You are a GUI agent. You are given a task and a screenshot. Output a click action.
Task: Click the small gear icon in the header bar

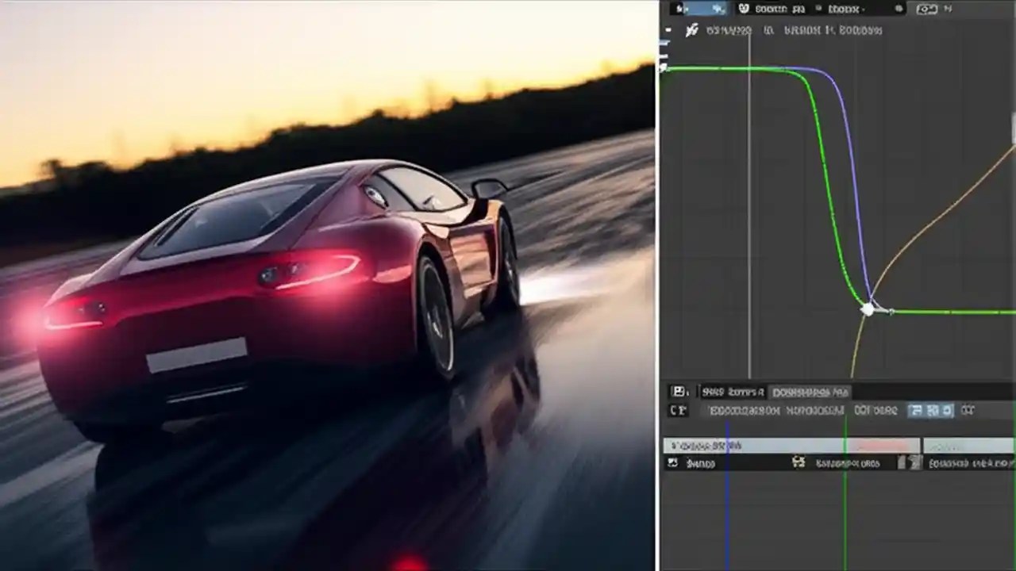click(x=897, y=9)
